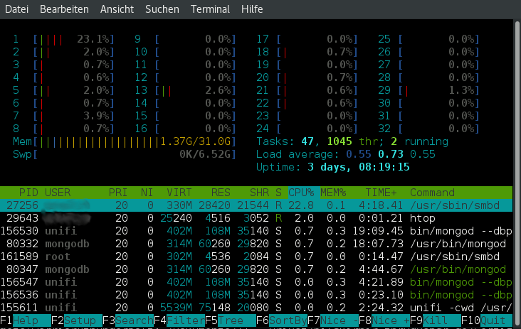Open the Ansicht menu
This screenshot has width=521, height=329.
point(117,9)
